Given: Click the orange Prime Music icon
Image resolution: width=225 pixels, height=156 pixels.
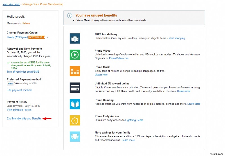Looking at the screenshot, I should (75, 71).
